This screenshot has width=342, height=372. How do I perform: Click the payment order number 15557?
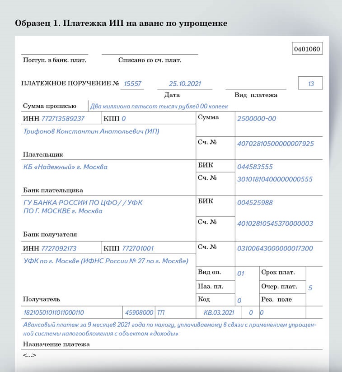click(132, 84)
